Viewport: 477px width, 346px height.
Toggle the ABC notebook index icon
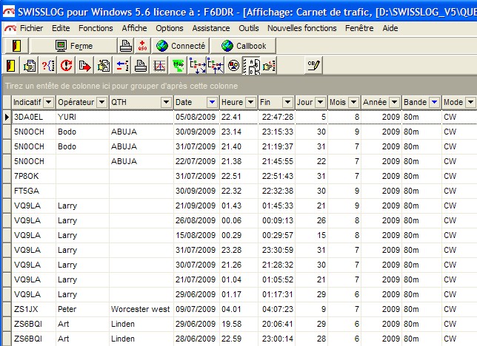click(252, 65)
